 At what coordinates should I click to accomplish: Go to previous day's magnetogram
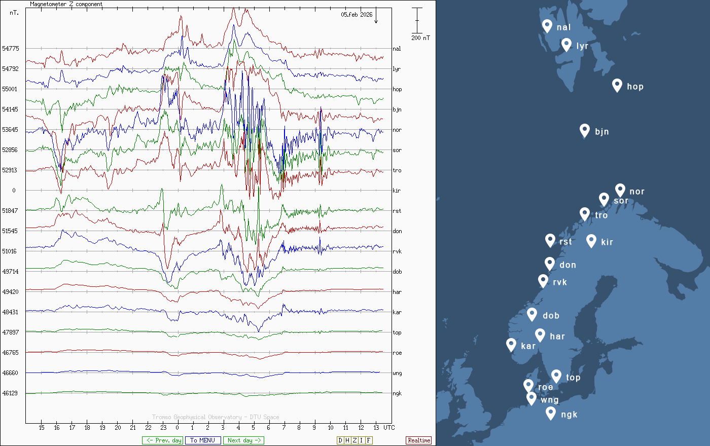pos(162,440)
